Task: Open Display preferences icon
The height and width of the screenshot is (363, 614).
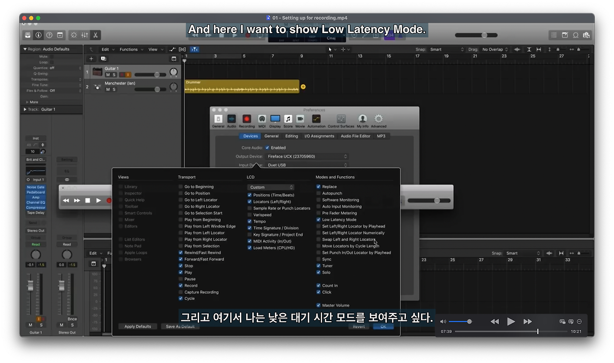Action: point(275,121)
